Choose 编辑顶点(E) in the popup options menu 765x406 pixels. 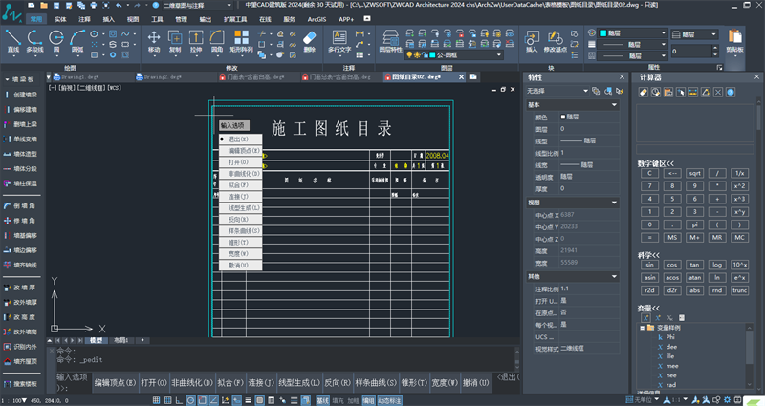pyautogui.click(x=241, y=151)
